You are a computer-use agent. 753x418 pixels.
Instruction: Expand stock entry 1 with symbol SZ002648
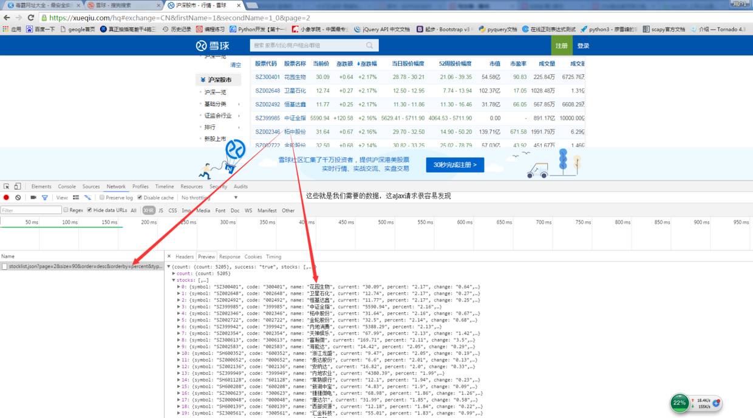pos(179,293)
